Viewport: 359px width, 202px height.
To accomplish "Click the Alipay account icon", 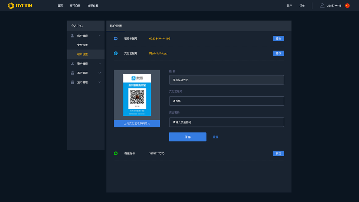I will (x=116, y=54).
